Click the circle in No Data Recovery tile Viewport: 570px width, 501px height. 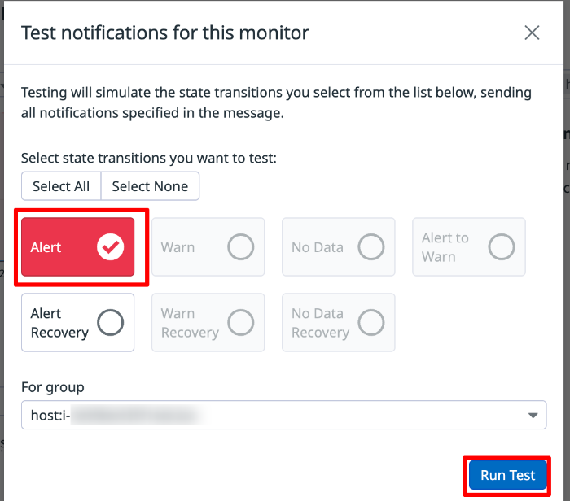tap(370, 323)
